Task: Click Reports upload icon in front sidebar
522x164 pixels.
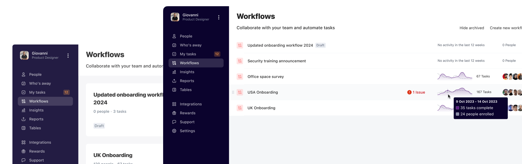Action: tap(174, 81)
